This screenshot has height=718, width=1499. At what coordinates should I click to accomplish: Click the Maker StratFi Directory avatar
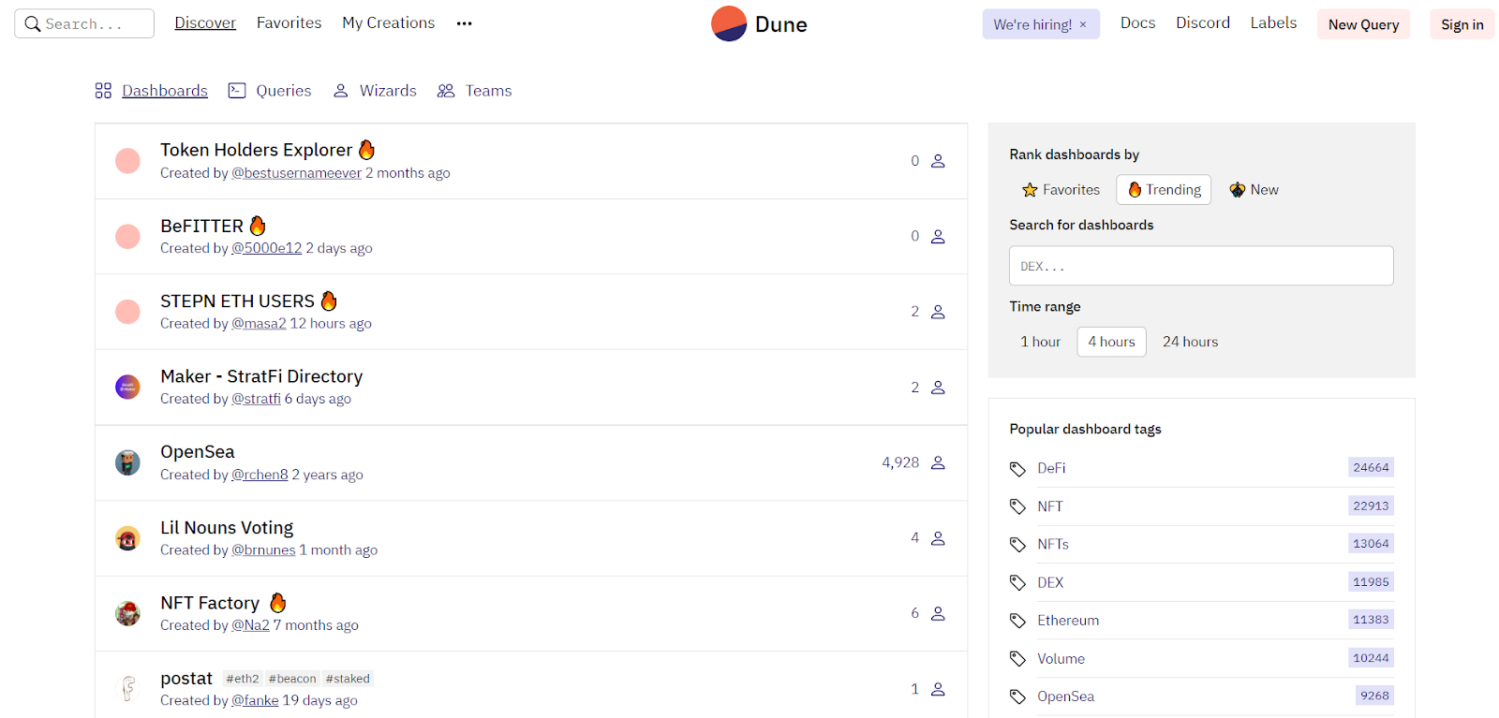click(127, 387)
